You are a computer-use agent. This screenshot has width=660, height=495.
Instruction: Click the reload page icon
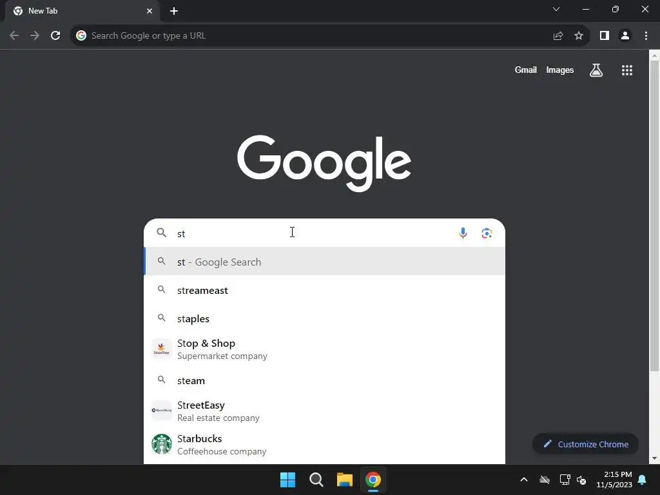pos(55,36)
